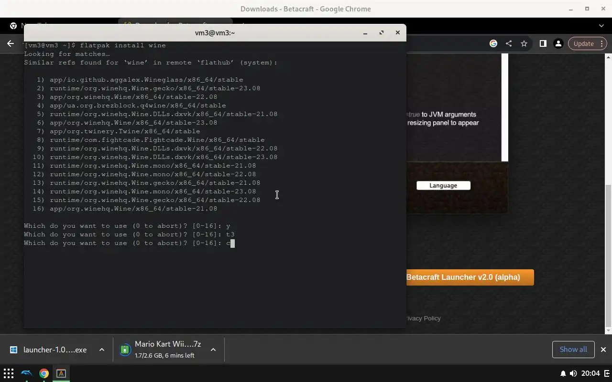Open the Privacy Policy link
The width and height of the screenshot is (612, 382).
423,318
